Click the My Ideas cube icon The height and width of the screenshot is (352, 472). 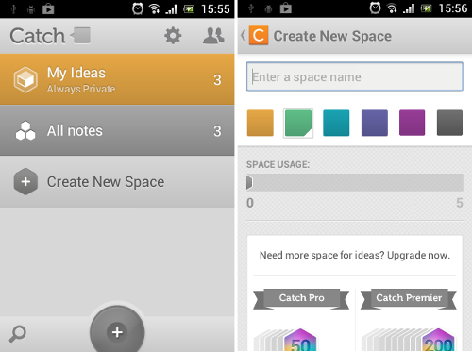[25, 79]
